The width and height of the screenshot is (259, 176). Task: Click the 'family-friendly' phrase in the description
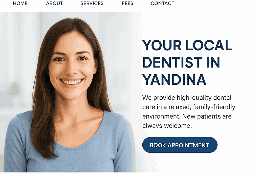(x=214, y=107)
